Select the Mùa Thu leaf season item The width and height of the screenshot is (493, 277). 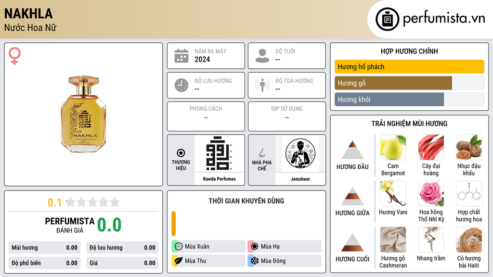[x=208, y=261]
